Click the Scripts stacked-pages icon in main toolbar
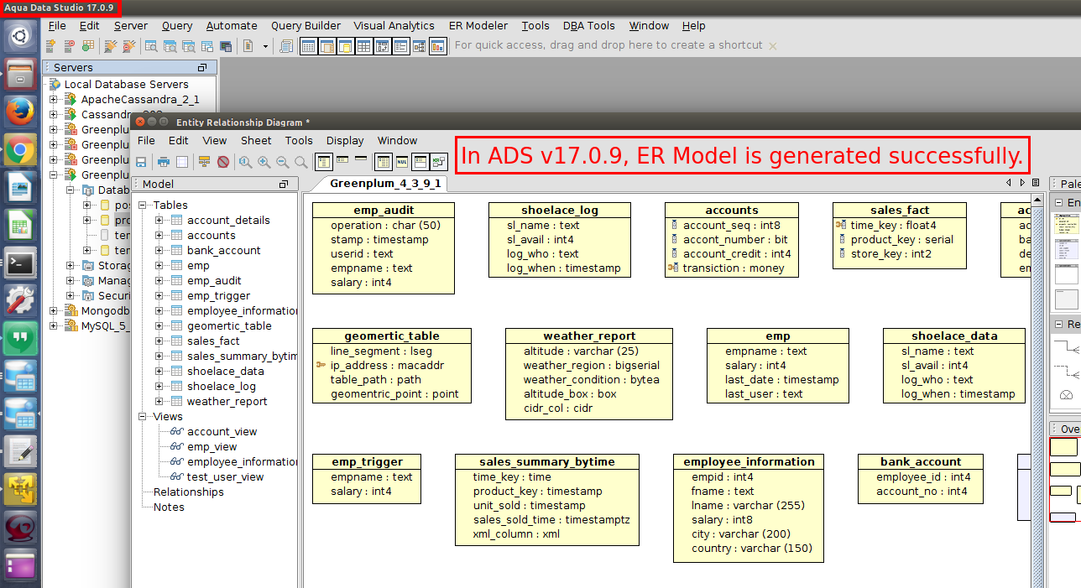The width and height of the screenshot is (1081, 588). [286, 46]
